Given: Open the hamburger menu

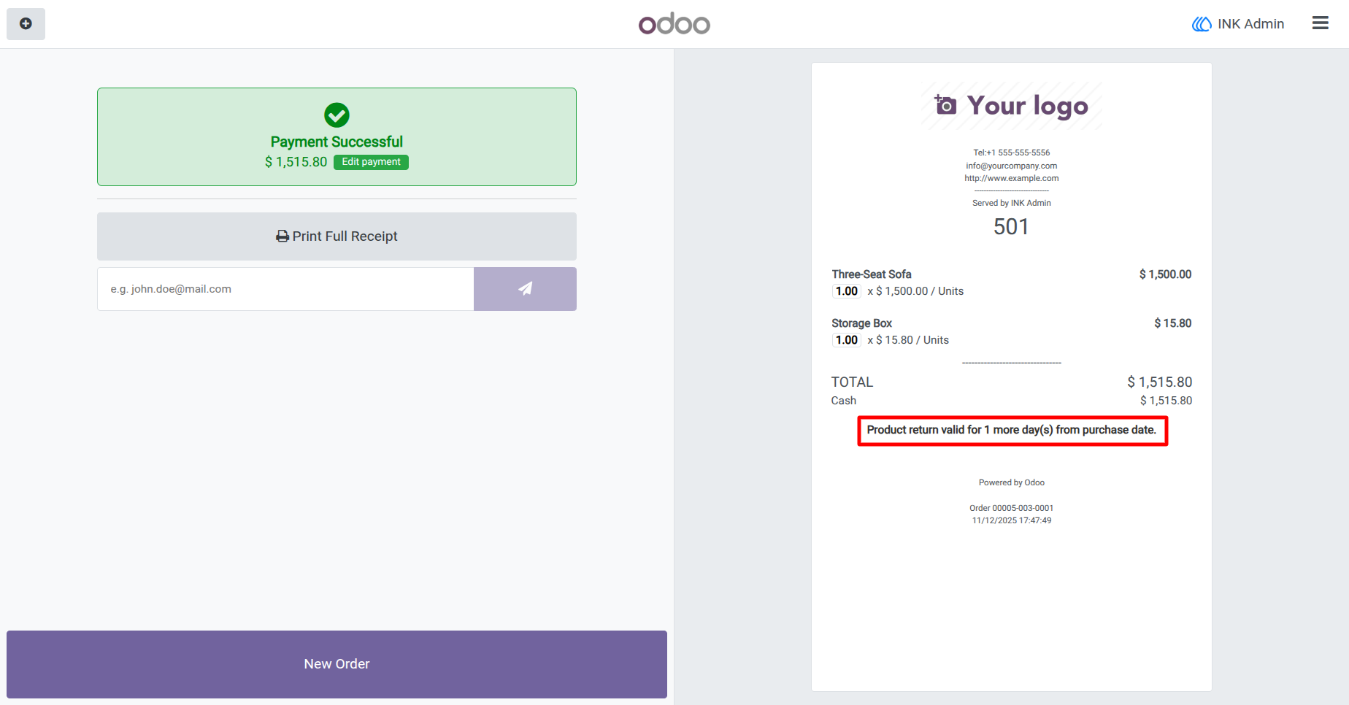Looking at the screenshot, I should [1320, 23].
